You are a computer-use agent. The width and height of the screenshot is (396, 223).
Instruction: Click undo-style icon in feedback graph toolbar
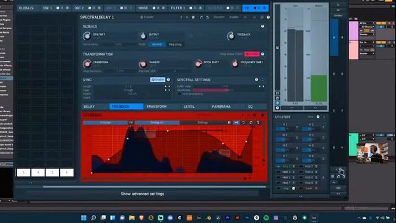pyautogui.click(x=244, y=123)
